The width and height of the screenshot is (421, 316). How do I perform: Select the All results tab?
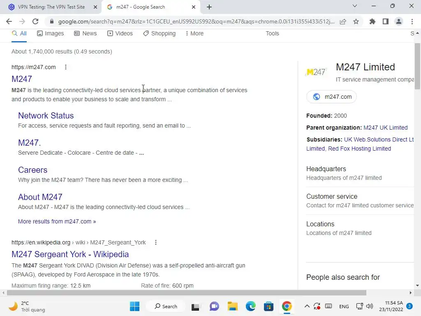click(x=19, y=34)
